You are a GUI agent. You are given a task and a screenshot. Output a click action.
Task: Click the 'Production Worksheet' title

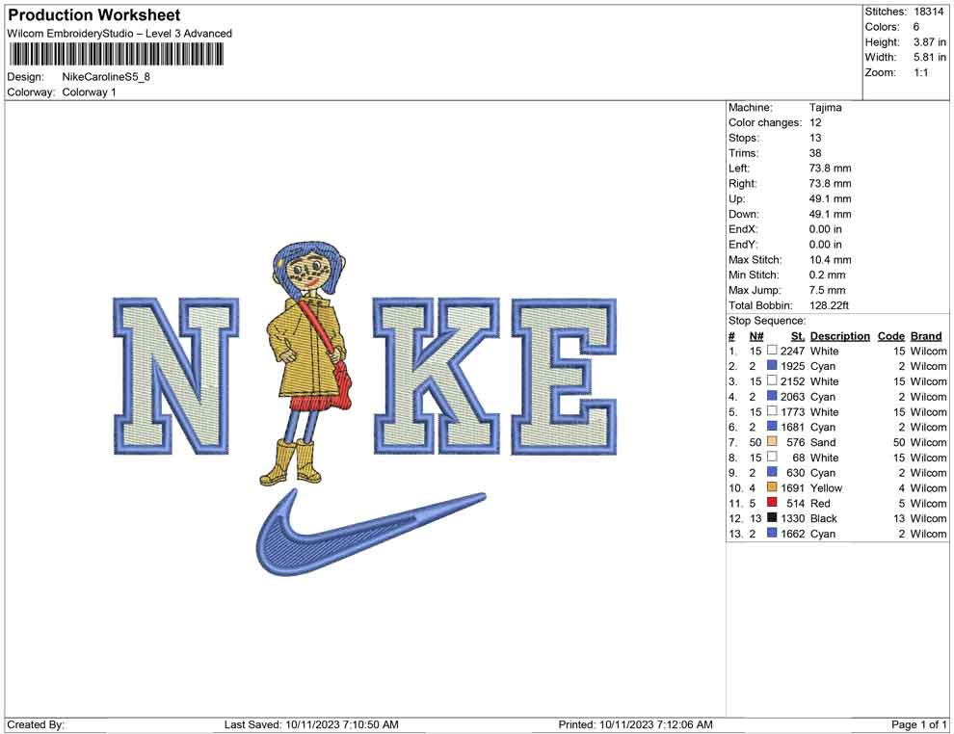94,15
